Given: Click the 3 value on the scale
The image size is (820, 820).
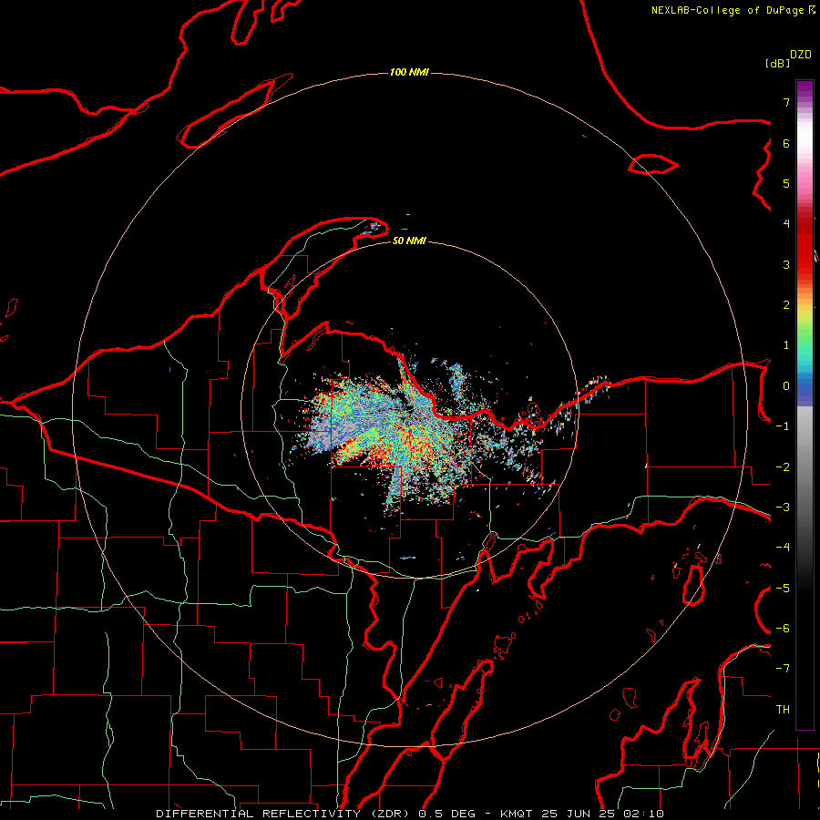Looking at the screenshot, I should [786, 264].
